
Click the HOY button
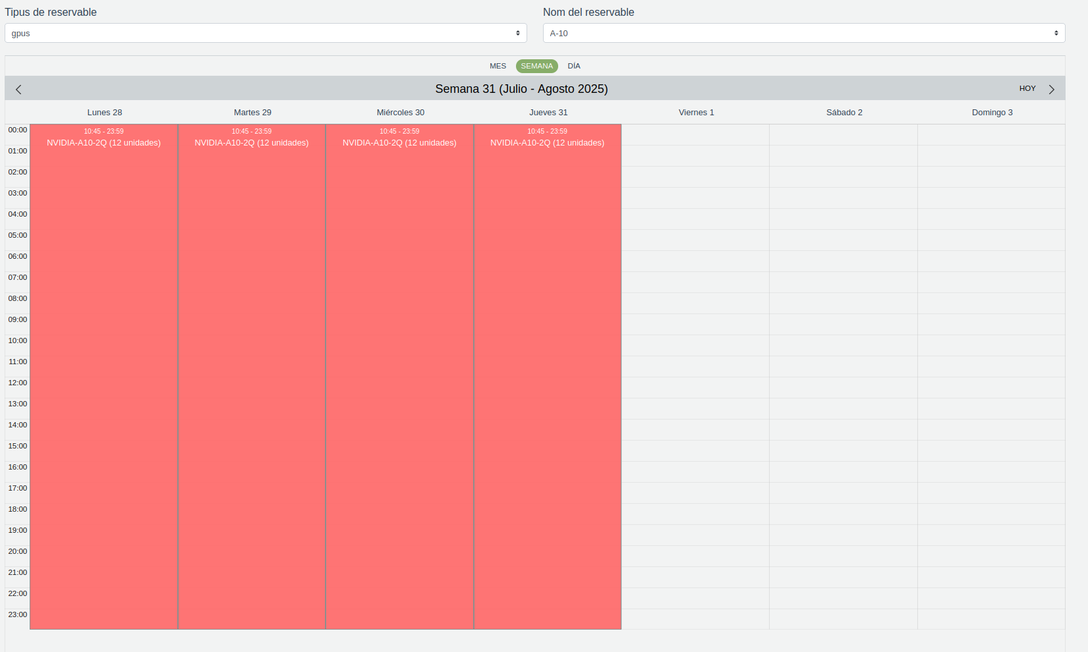click(1027, 88)
